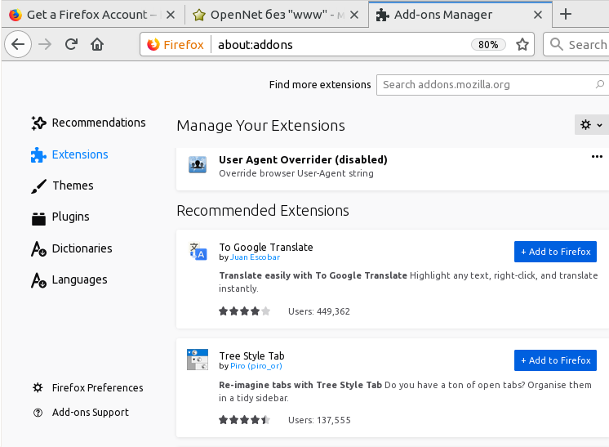
Task: Reset the 80% zoom level badge
Action: (488, 45)
